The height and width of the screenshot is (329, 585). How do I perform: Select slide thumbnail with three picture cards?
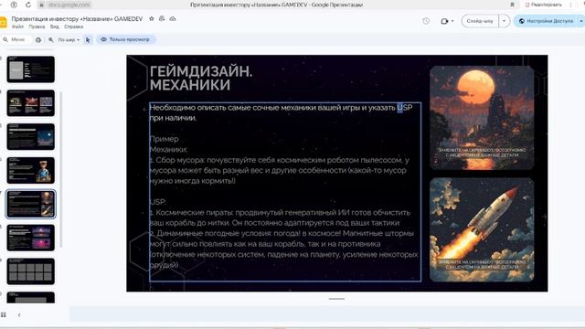[30, 103]
